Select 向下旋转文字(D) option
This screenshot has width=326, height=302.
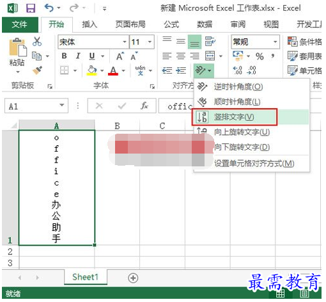point(251,147)
